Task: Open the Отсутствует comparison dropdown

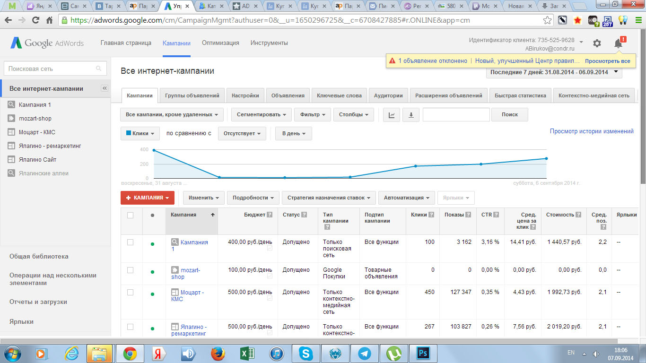Action: click(x=242, y=133)
